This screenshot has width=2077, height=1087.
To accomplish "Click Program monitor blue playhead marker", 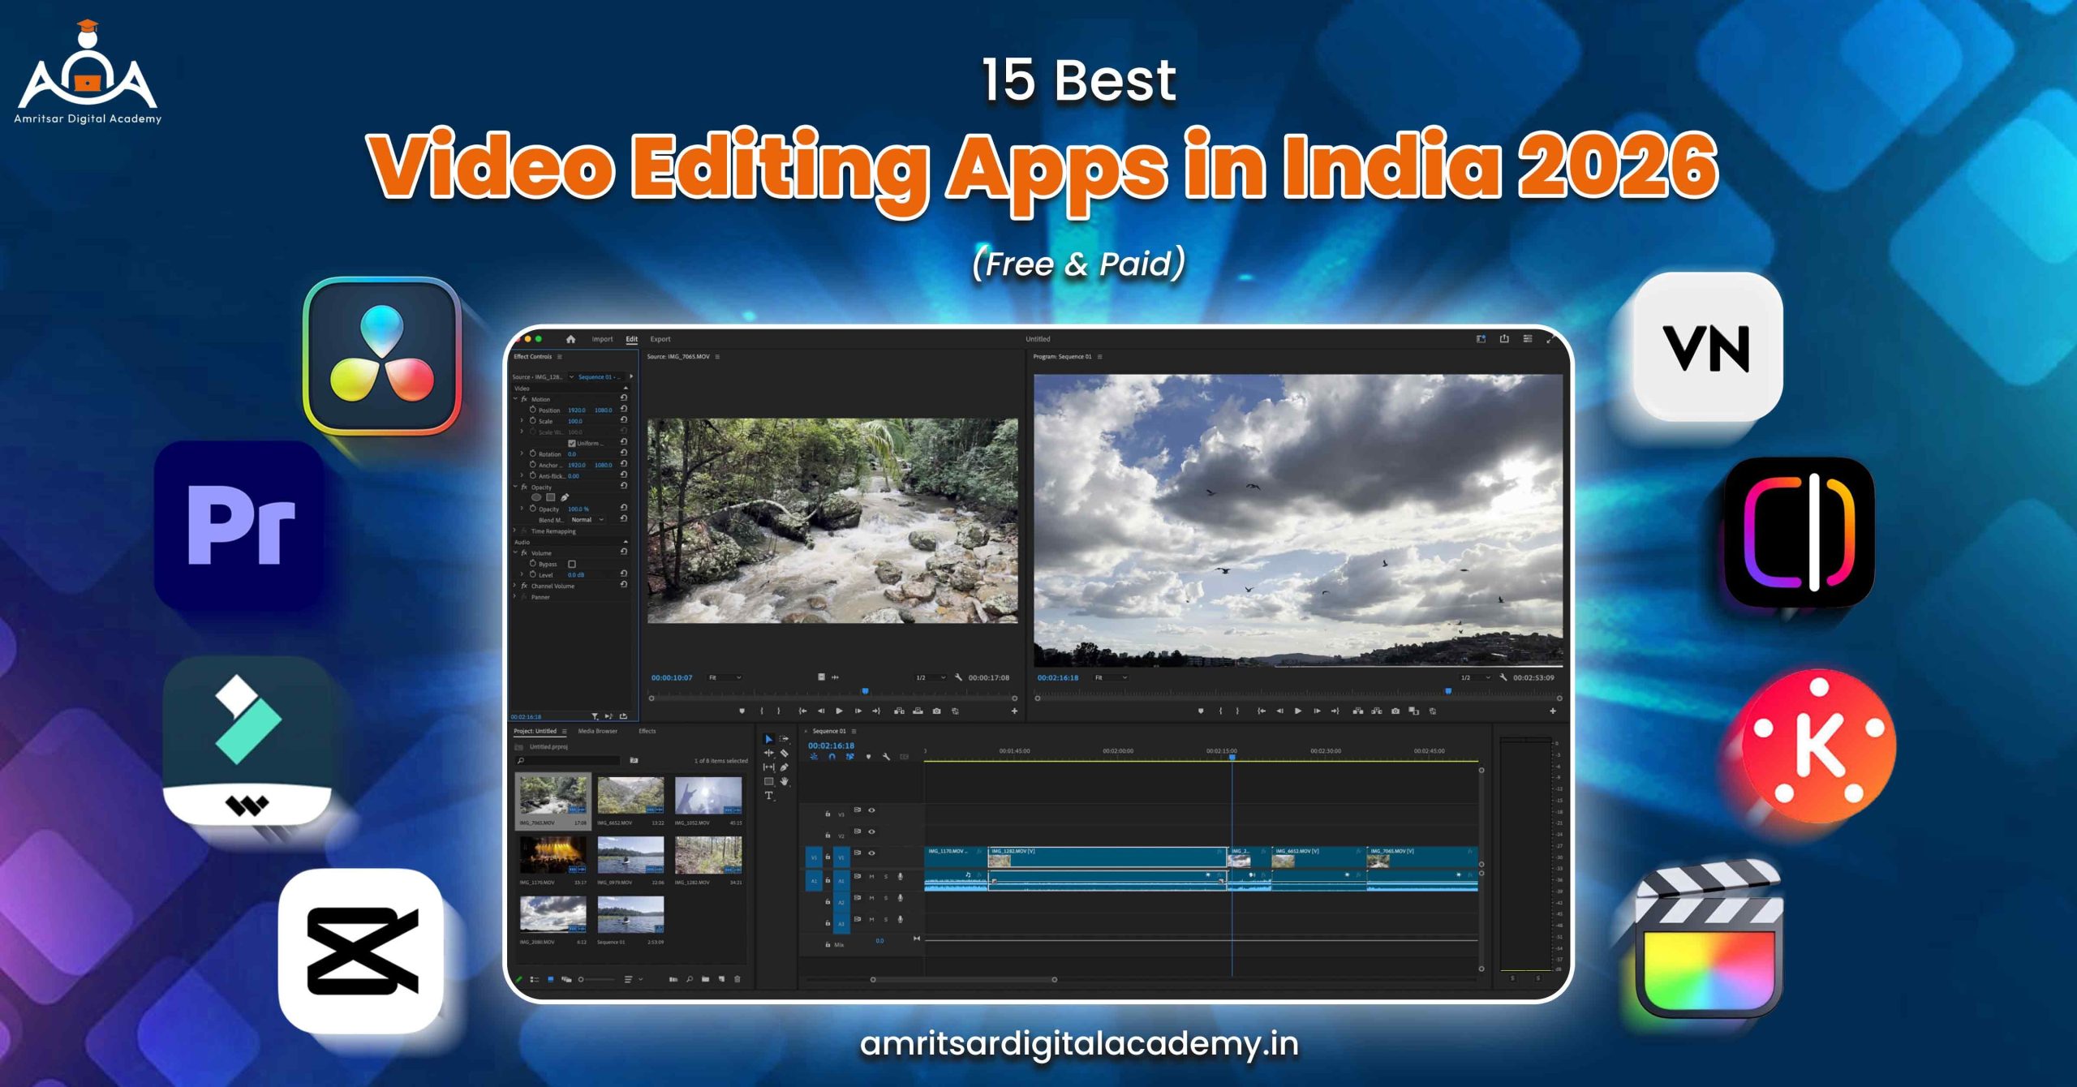I will 1448,691.
